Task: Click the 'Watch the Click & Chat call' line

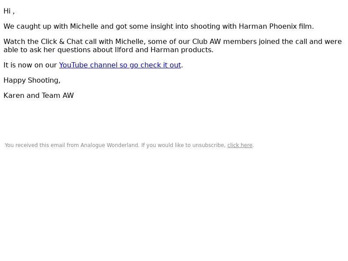Action: click(x=173, y=41)
